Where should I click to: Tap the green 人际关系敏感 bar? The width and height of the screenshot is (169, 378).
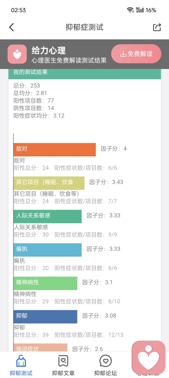click(48, 217)
